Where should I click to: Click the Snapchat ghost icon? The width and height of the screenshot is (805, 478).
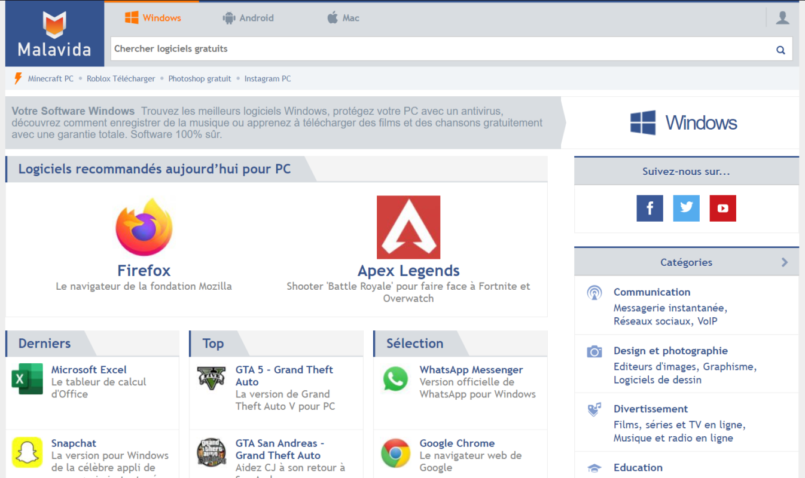[28, 452]
